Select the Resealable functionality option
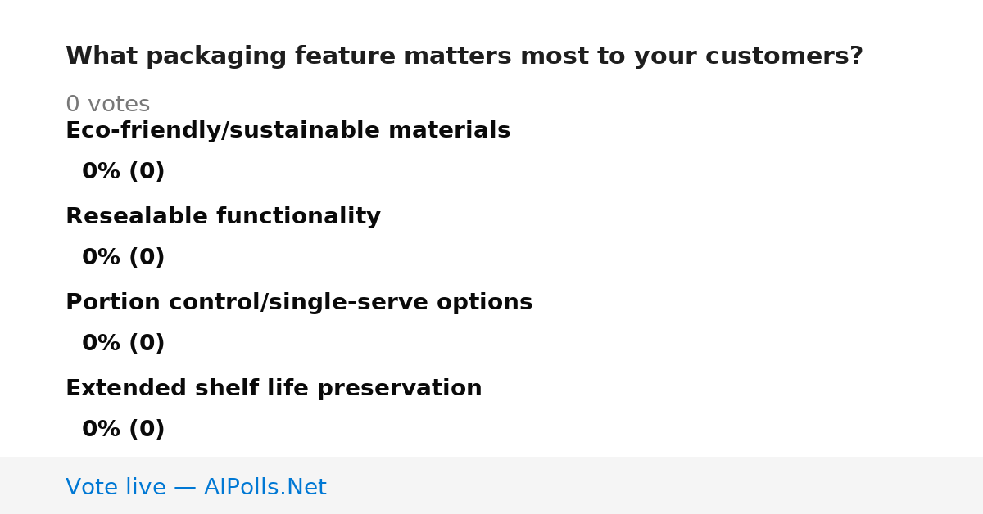Screen dimensions: 983x514 click(x=223, y=217)
